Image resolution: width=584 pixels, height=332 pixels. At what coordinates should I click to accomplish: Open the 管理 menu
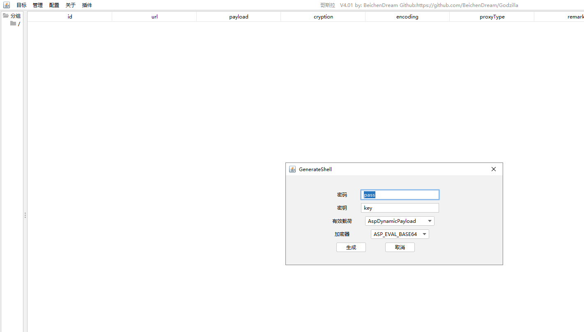37,5
